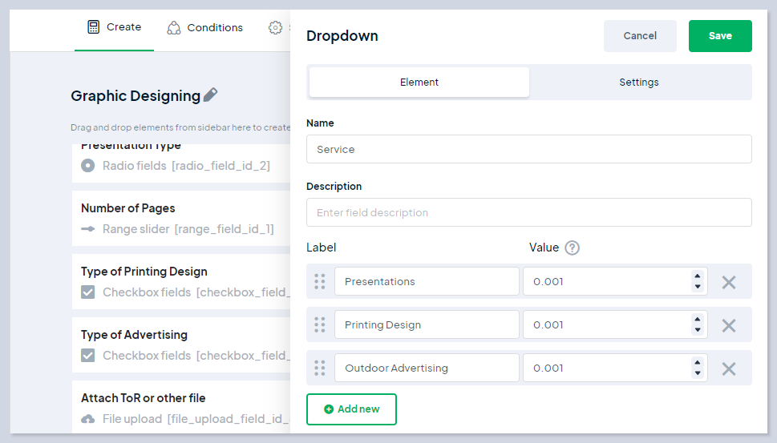Open the Conditions tab
The width and height of the screenshot is (777, 443).
pyautogui.click(x=204, y=28)
